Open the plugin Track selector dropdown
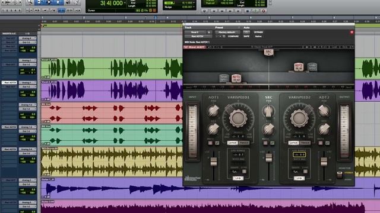380x213 pixels. [x=195, y=32]
